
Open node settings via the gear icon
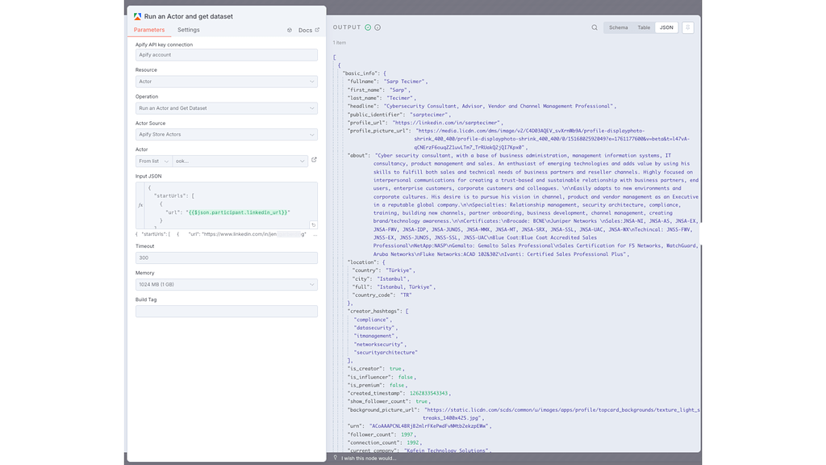click(x=290, y=29)
